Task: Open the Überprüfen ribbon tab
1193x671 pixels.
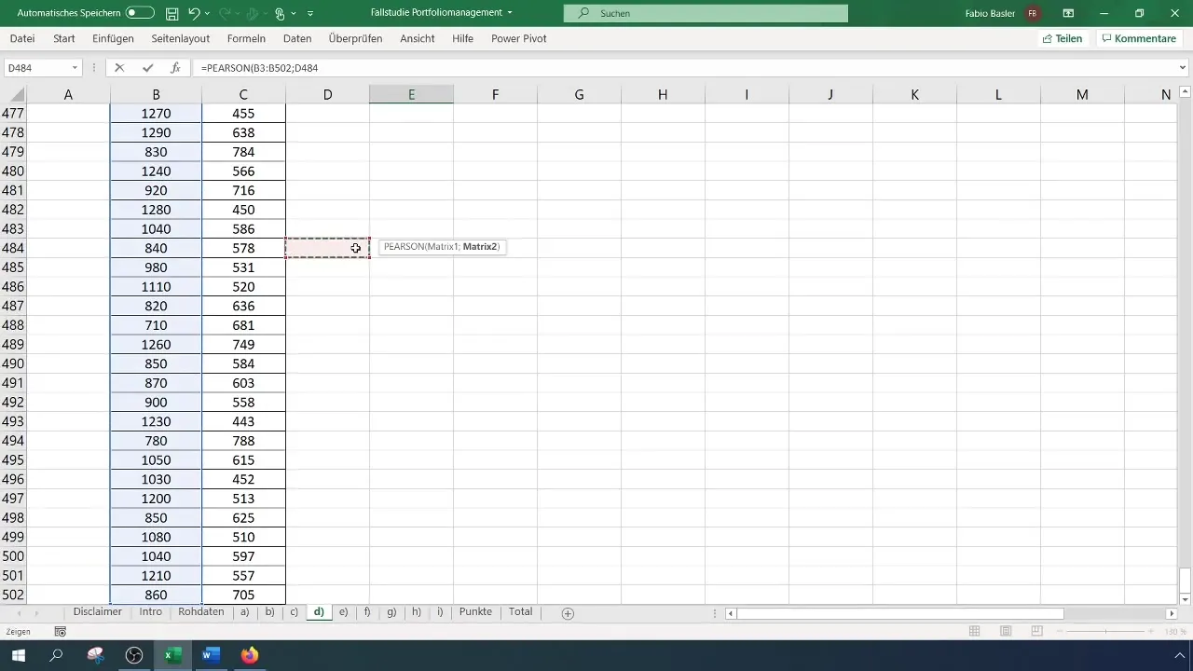Action: pyautogui.click(x=355, y=38)
